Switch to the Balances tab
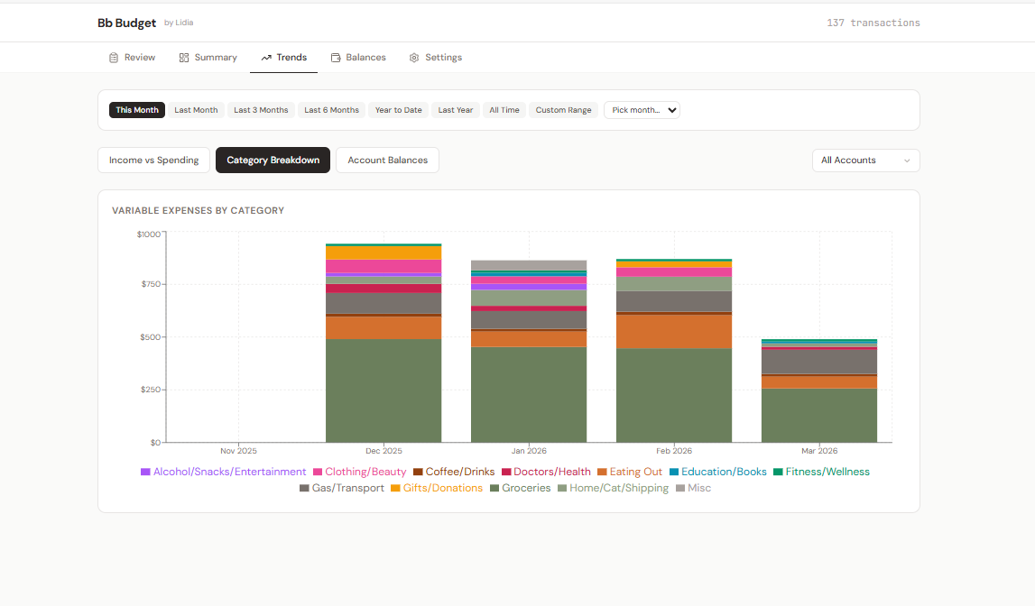The image size is (1035, 606). [x=358, y=57]
